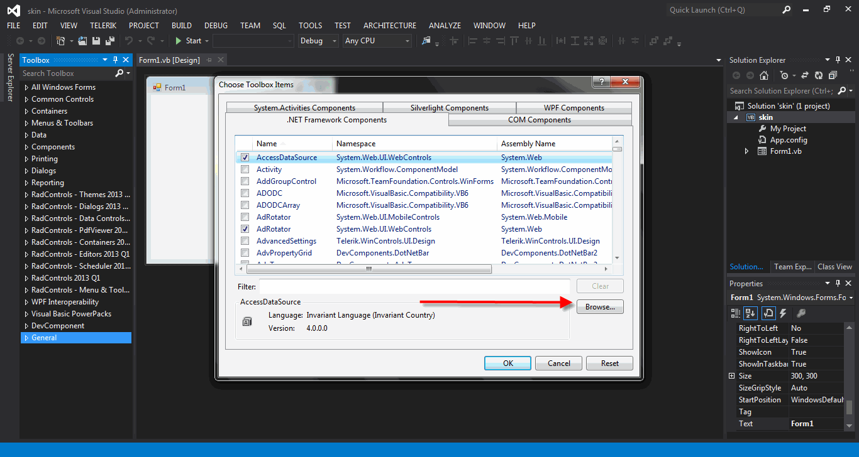
Task: Click OK in Choose Toolbox Items
Action: (x=508, y=363)
